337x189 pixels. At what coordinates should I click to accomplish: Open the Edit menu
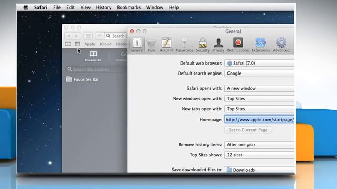tap(70, 8)
